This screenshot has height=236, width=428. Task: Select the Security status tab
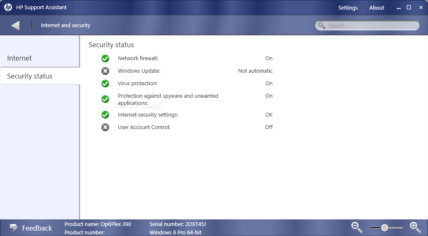(40, 76)
